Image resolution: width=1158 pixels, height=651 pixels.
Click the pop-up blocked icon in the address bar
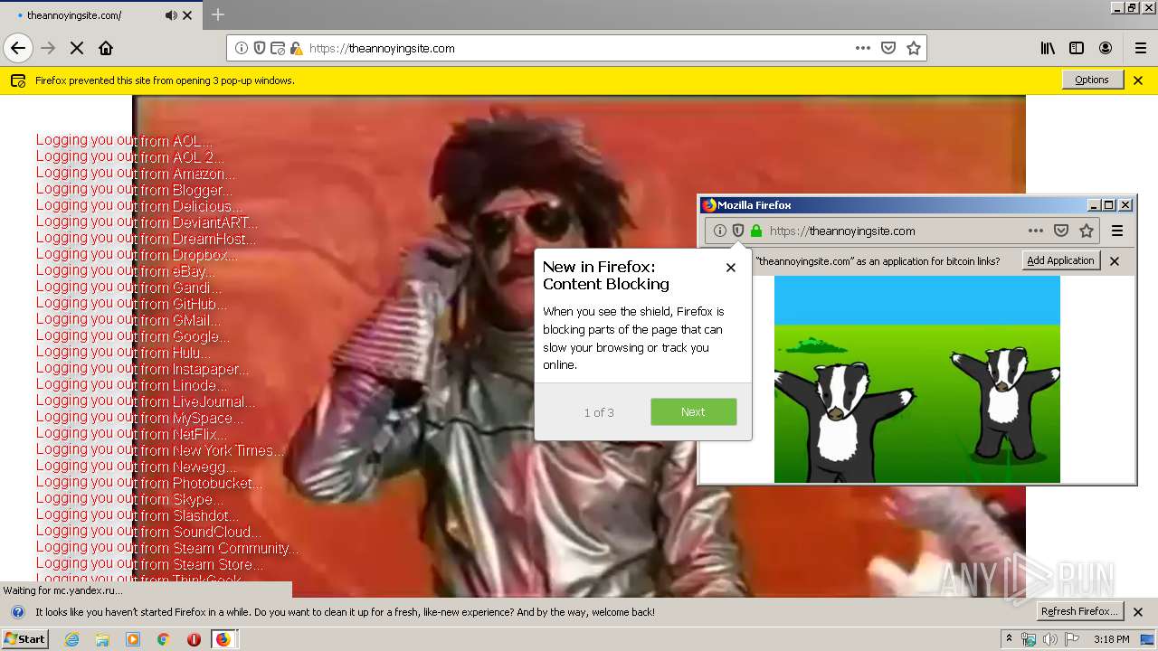(x=278, y=48)
